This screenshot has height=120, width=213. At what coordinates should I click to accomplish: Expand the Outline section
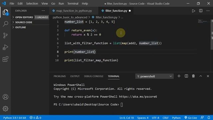click(30, 27)
